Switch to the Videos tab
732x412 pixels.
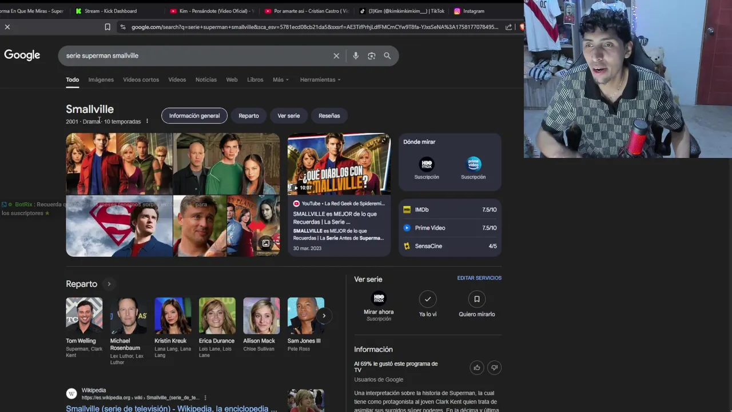click(177, 80)
